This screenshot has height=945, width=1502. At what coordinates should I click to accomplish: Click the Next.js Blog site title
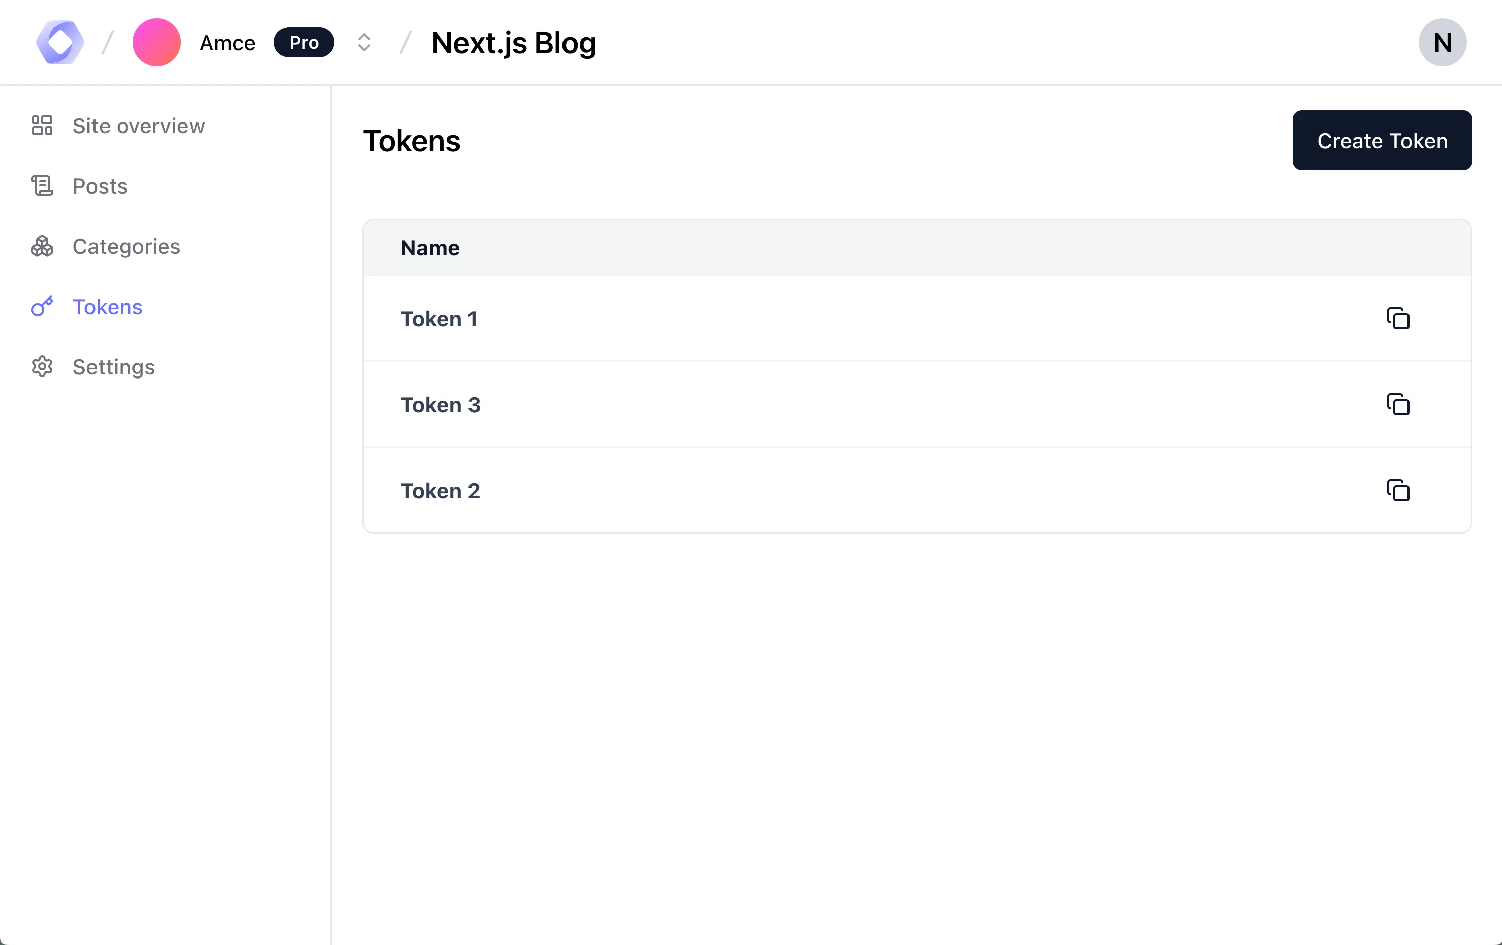tap(513, 43)
